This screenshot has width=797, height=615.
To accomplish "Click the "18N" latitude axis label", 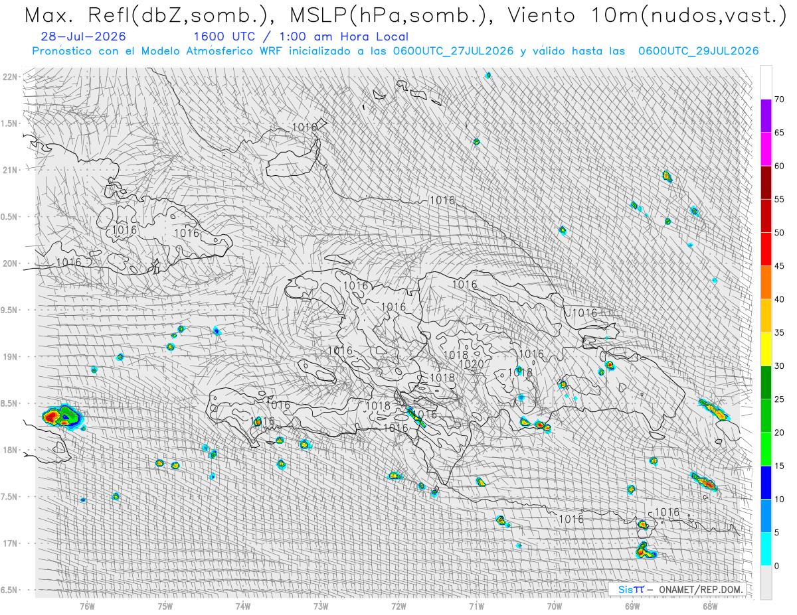I will (11, 450).
